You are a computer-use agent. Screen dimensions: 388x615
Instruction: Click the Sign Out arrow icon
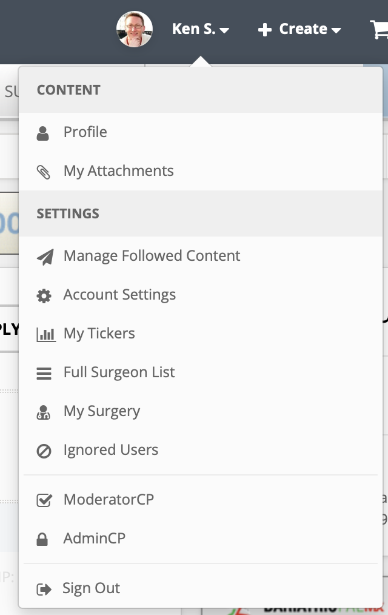44,589
